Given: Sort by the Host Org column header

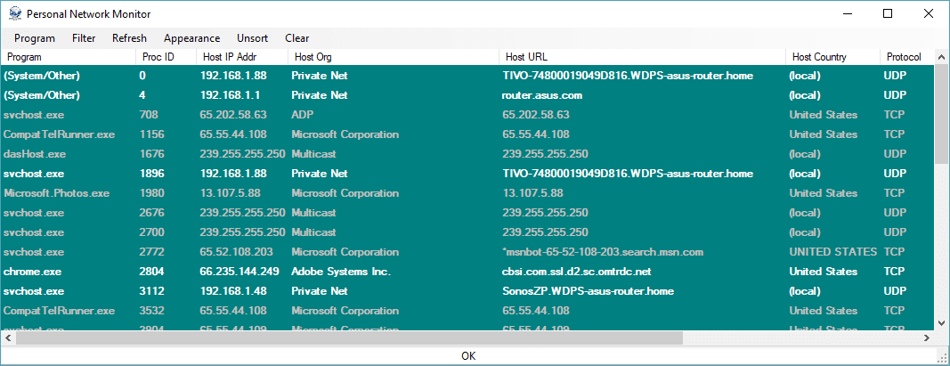Looking at the screenshot, I should (x=394, y=57).
